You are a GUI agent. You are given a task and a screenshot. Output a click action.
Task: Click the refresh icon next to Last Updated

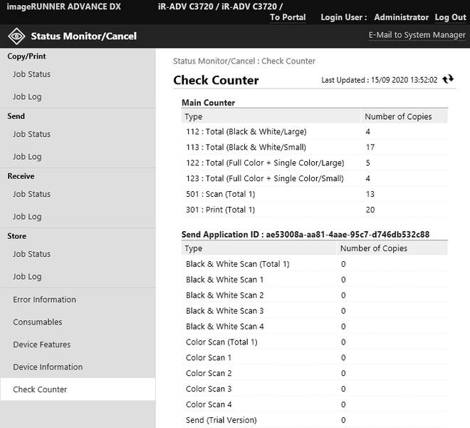(x=448, y=79)
